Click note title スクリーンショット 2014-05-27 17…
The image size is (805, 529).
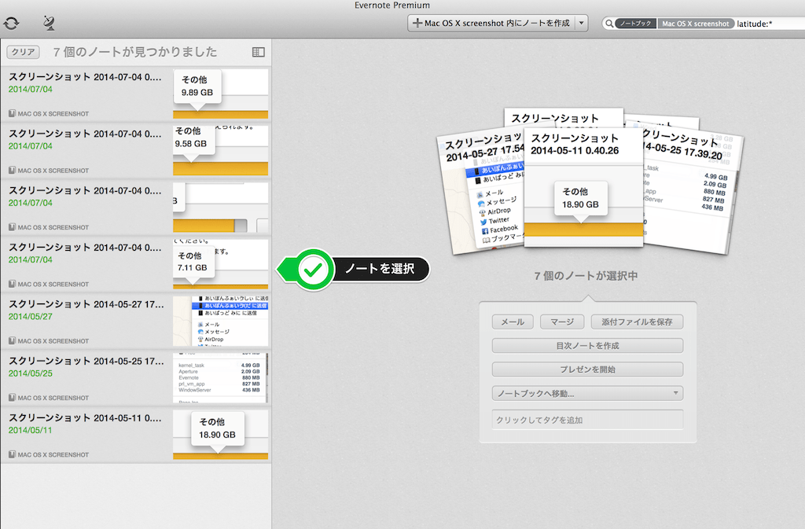coord(86,304)
